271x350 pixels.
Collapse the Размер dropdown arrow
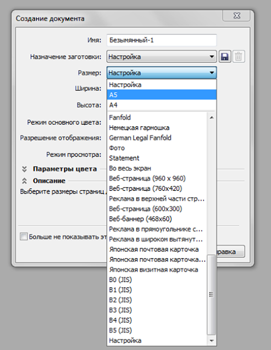pos(211,73)
